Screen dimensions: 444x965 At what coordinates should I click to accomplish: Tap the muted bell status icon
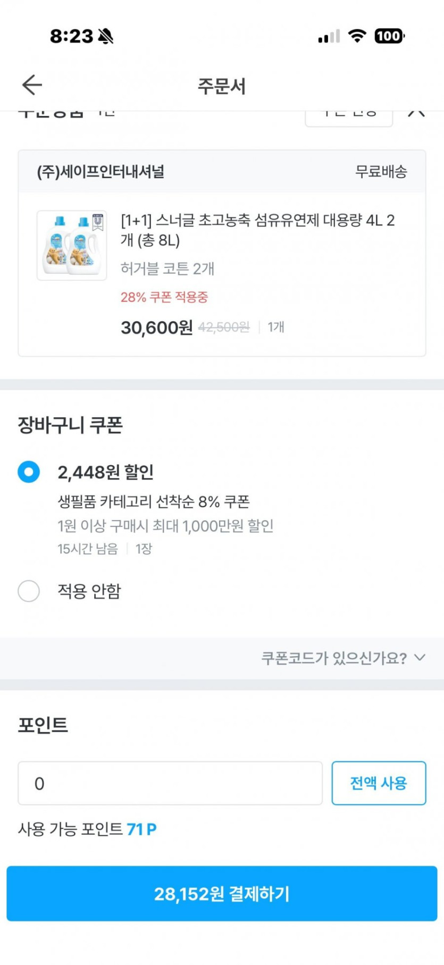[106, 36]
